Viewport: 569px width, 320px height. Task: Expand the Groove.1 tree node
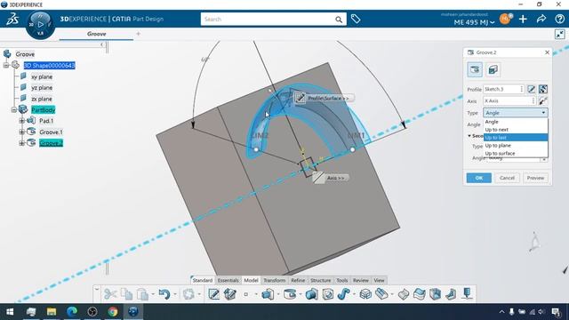click(x=21, y=132)
